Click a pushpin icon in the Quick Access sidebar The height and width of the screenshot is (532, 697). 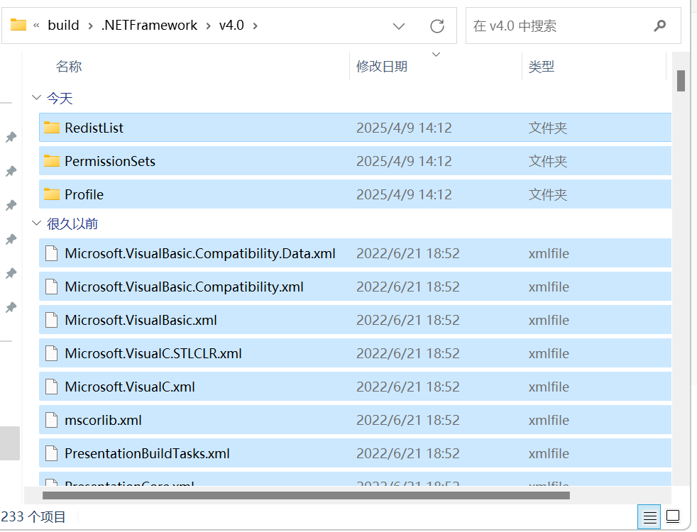click(x=11, y=137)
